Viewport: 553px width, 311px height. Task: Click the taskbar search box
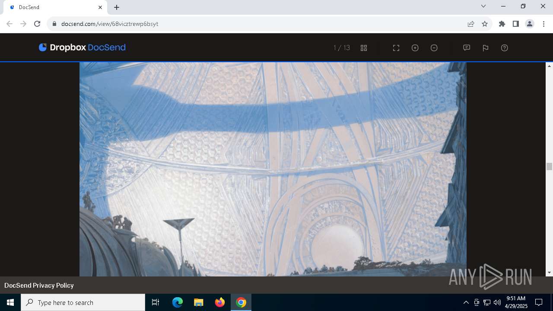pyautogui.click(x=83, y=302)
